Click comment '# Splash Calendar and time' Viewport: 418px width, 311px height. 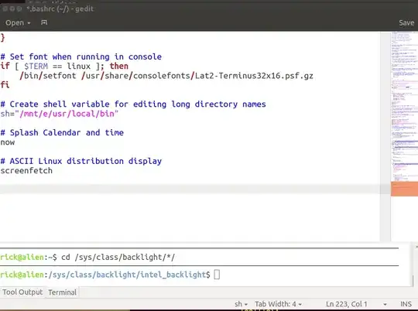[62, 132]
